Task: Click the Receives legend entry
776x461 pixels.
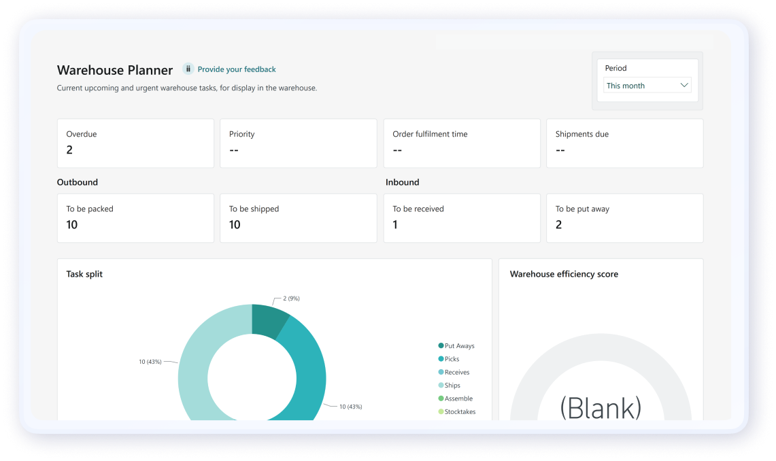Action: tap(456, 373)
